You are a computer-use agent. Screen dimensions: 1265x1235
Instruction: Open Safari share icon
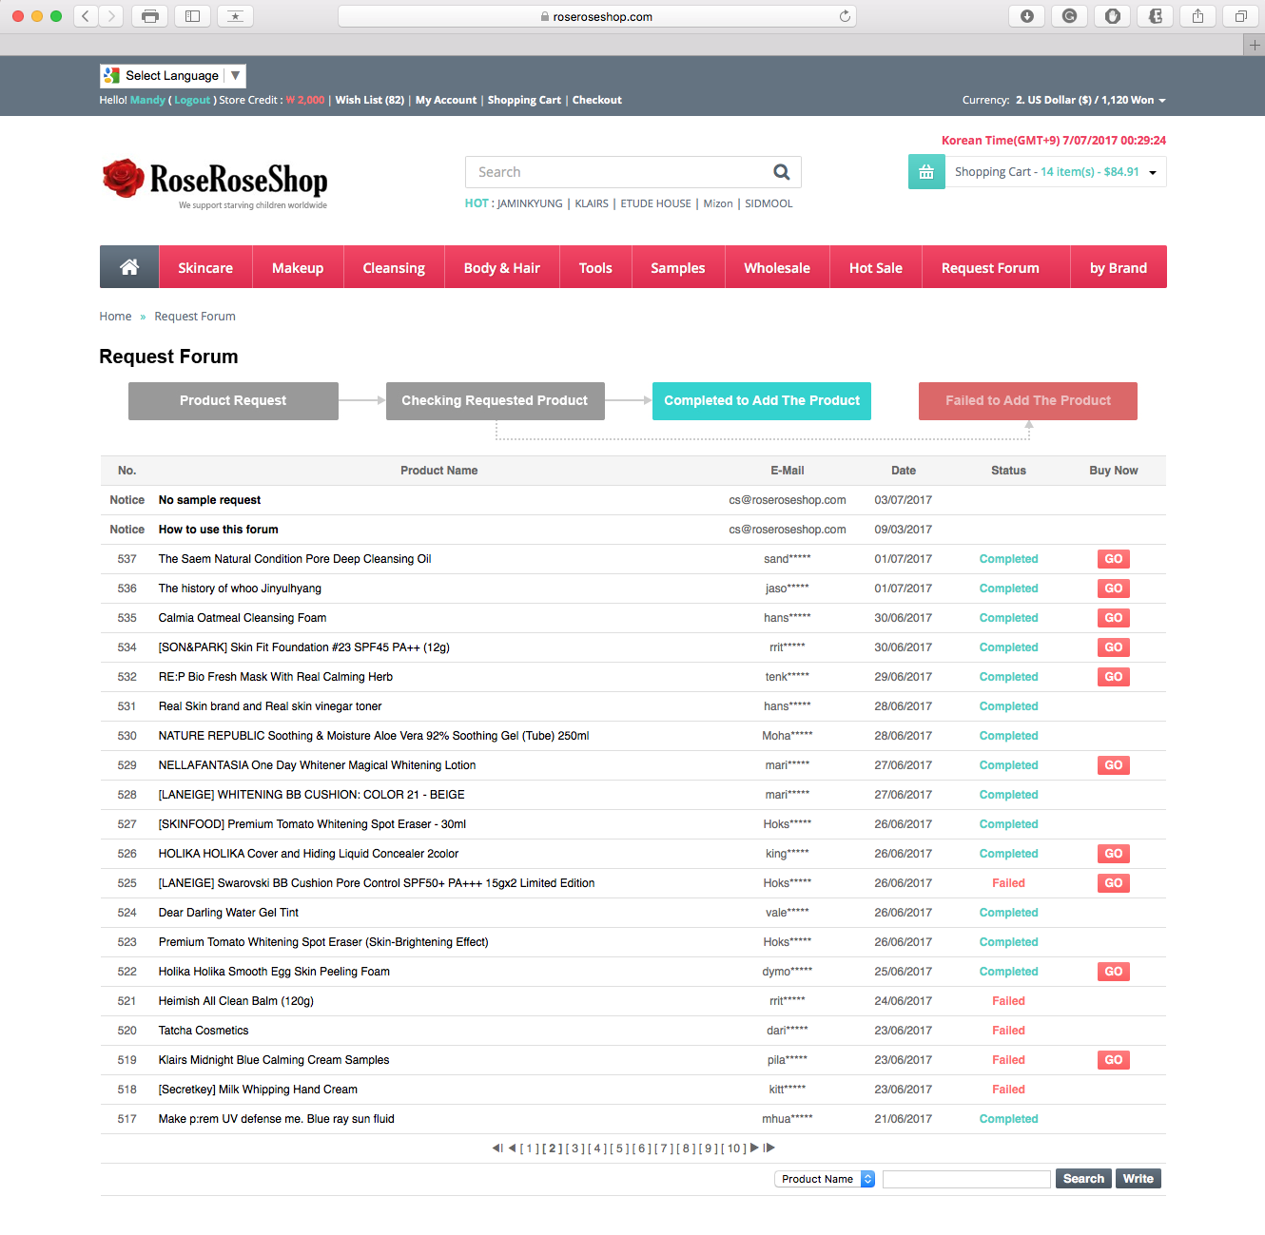pyautogui.click(x=1197, y=16)
